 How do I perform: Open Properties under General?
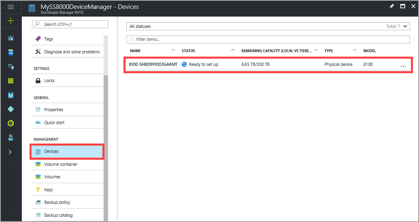68,110
